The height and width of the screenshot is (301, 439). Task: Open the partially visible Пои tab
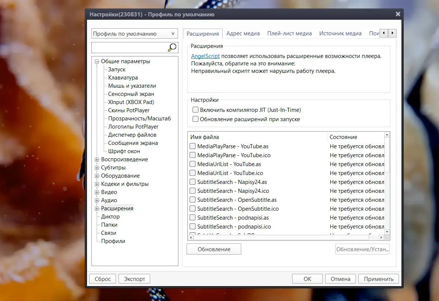(374, 33)
